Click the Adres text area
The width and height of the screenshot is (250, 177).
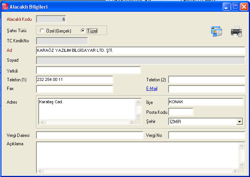(87, 109)
